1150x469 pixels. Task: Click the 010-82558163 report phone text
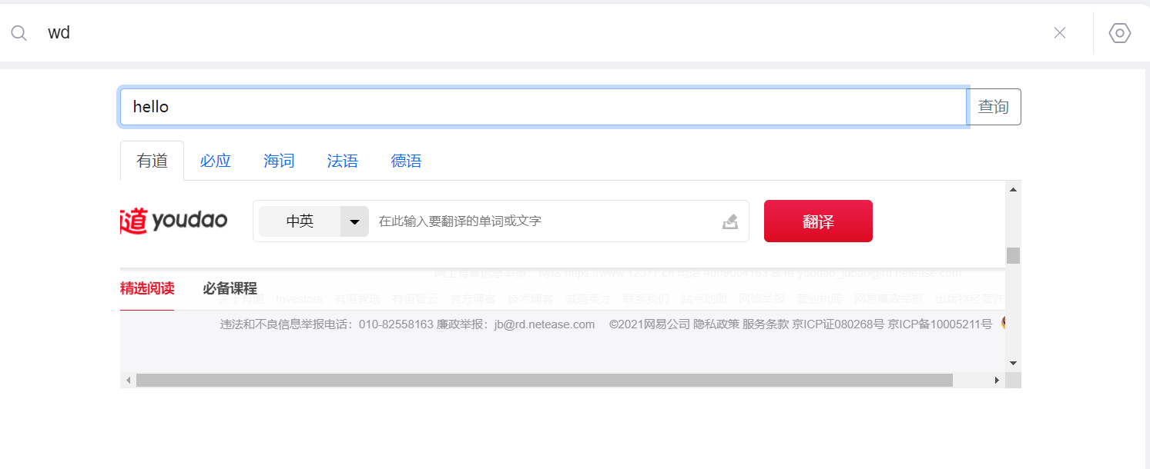tap(396, 324)
